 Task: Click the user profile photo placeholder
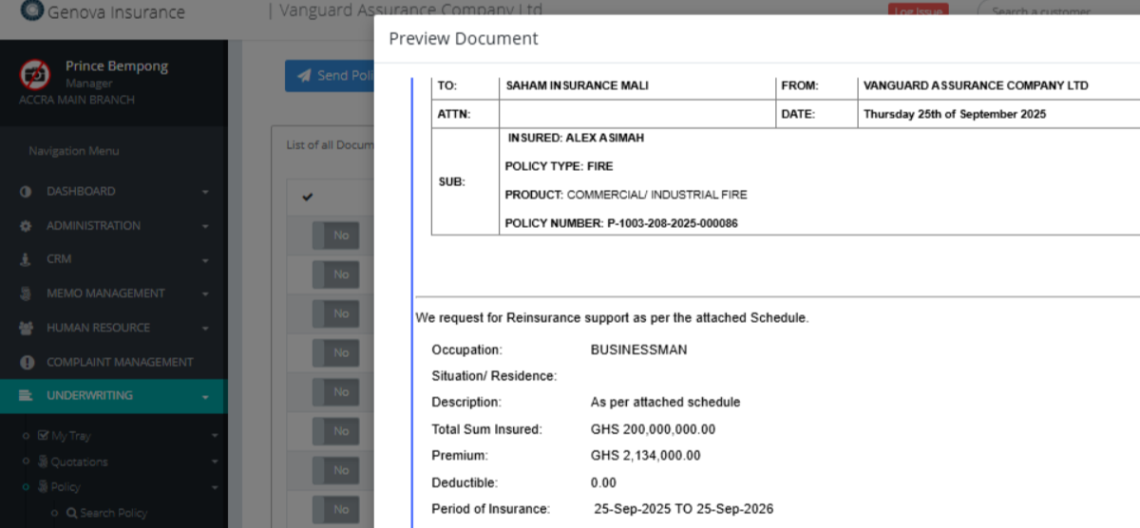point(35,73)
